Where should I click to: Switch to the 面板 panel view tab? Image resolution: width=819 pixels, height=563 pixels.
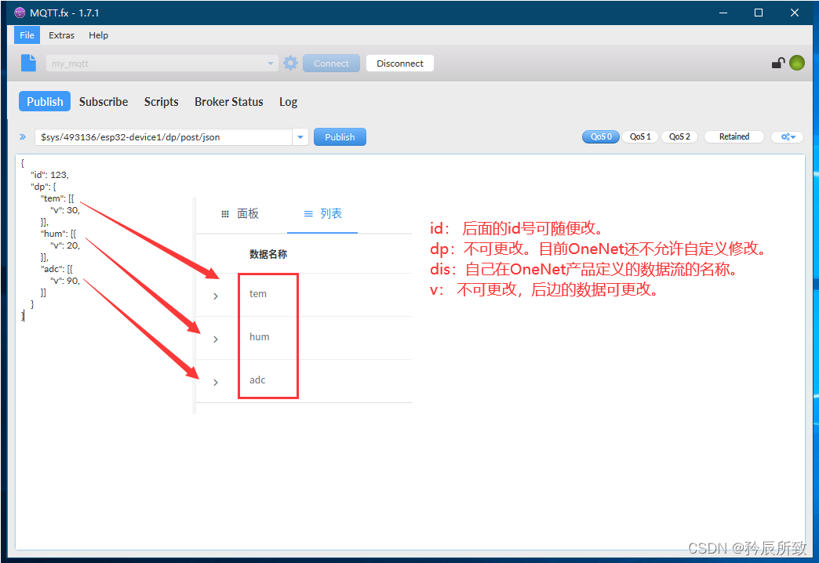(x=240, y=213)
